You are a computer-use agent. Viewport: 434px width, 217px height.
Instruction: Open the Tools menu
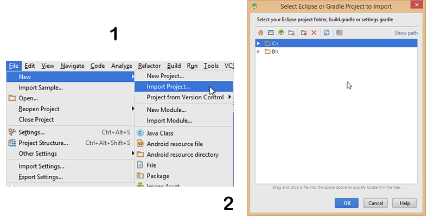pos(211,66)
